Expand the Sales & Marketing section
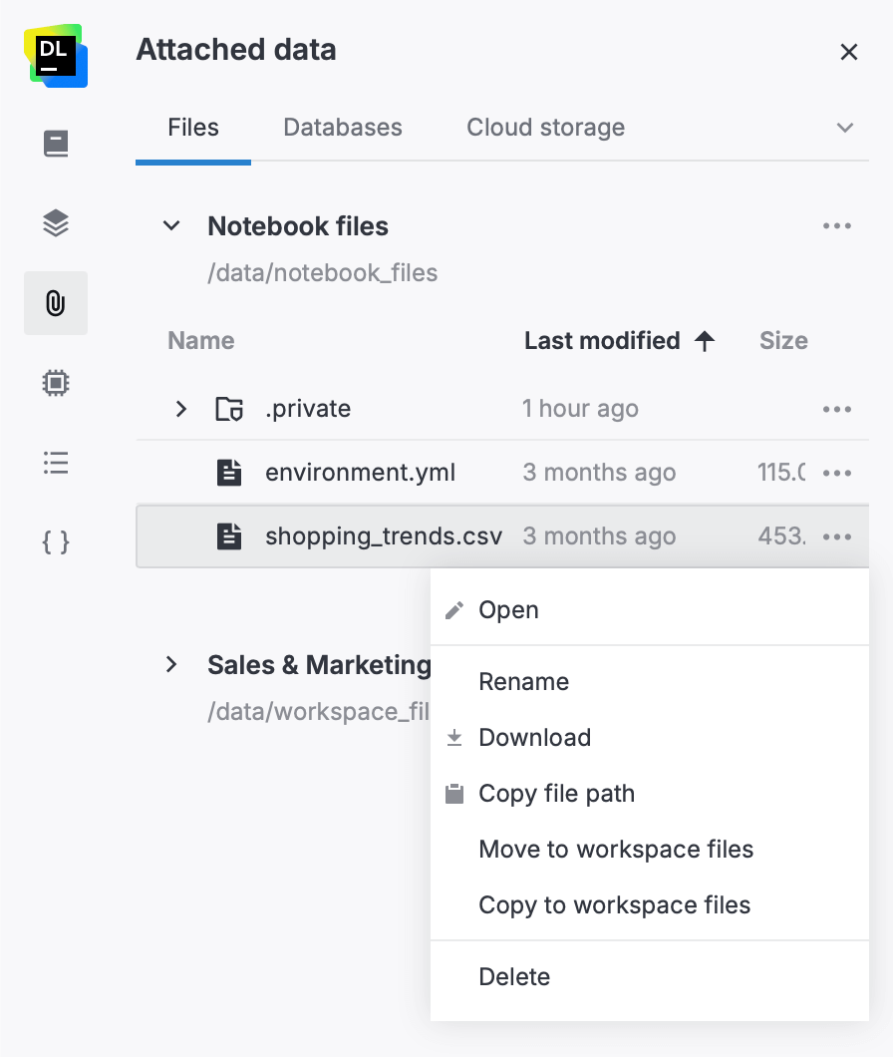The width and height of the screenshot is (893, 1057). pyautogui.click(x=170, y=664)
